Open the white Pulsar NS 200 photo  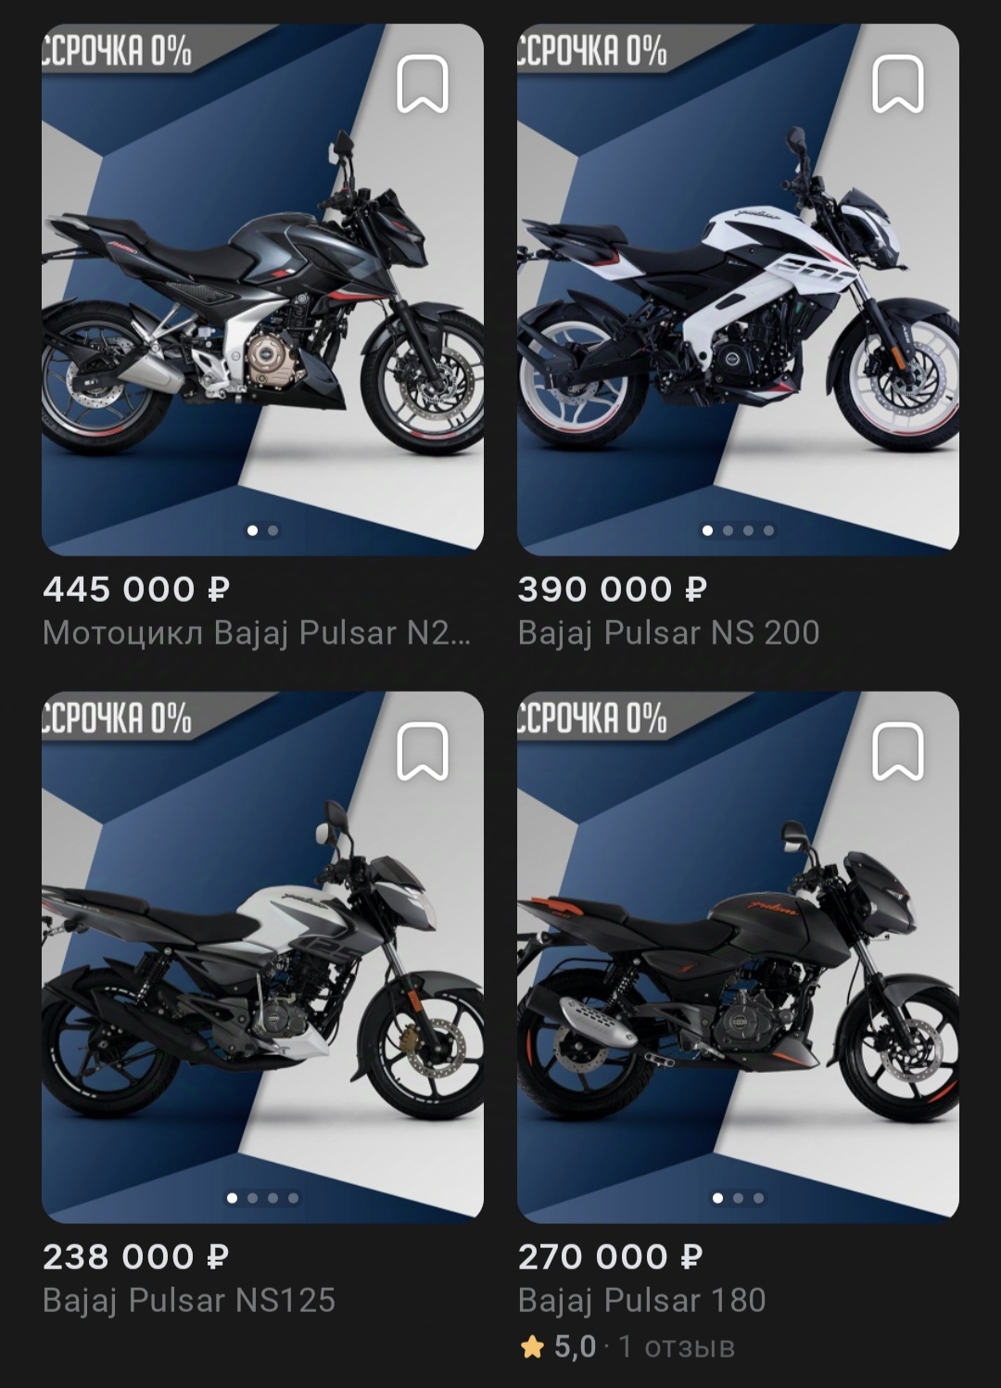(738, 289)
